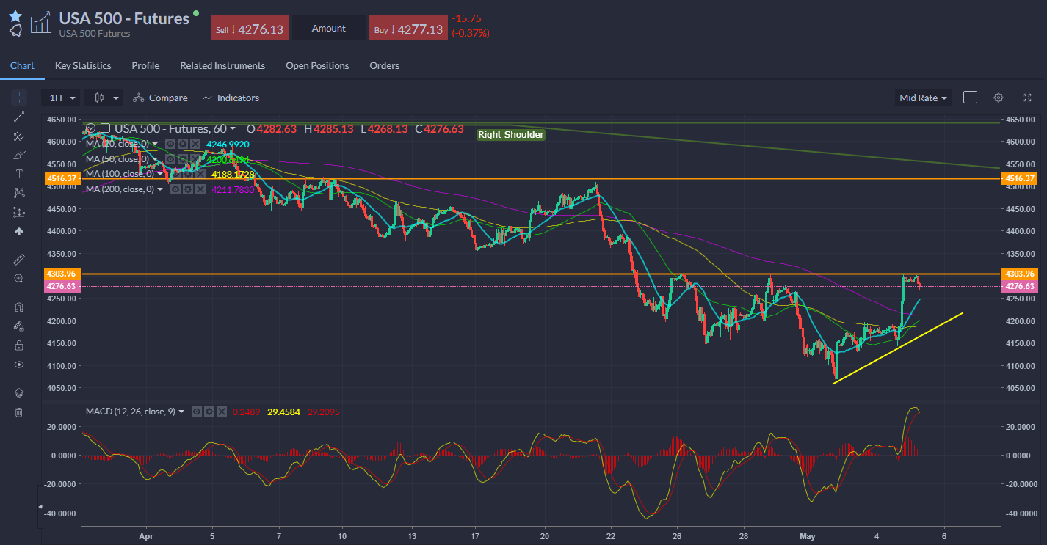Open chart settings gear in top right
This screenshot has width=1047, height=545.
coord(999,98)
